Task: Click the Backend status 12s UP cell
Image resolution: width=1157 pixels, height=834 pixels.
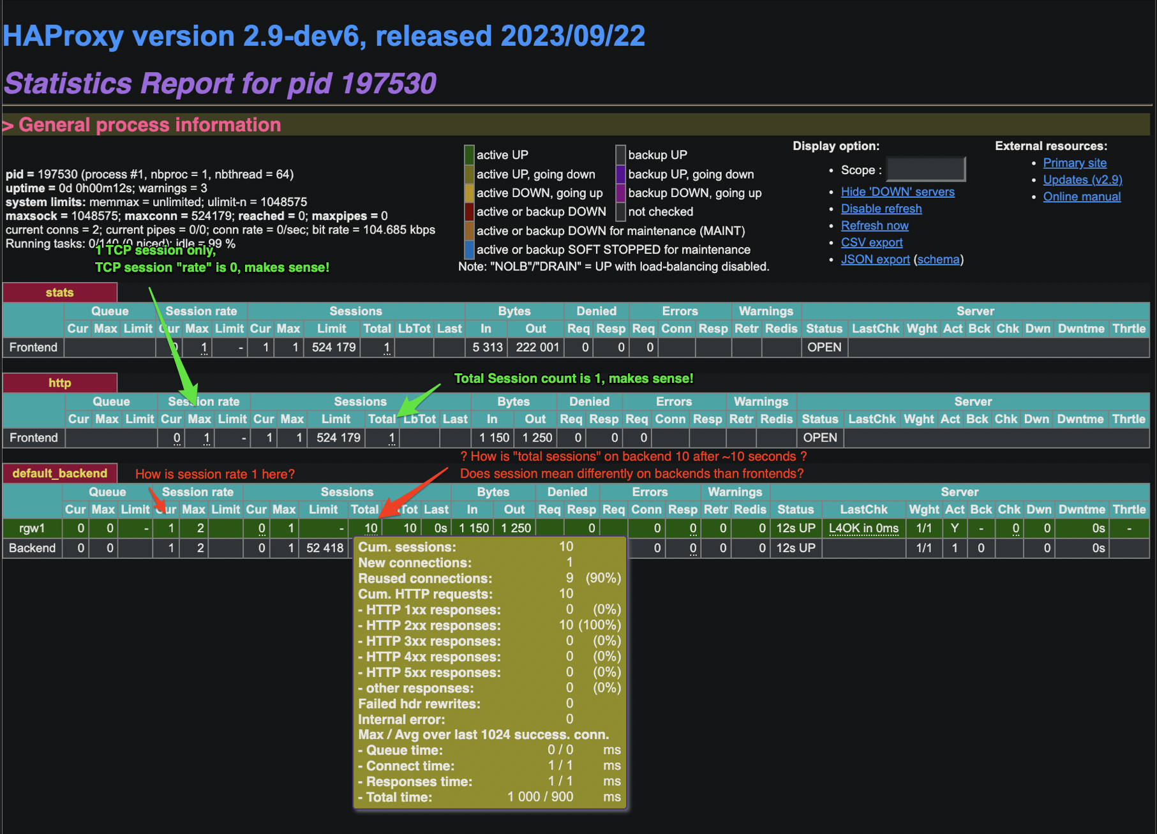Action: (x=796, y=548)
